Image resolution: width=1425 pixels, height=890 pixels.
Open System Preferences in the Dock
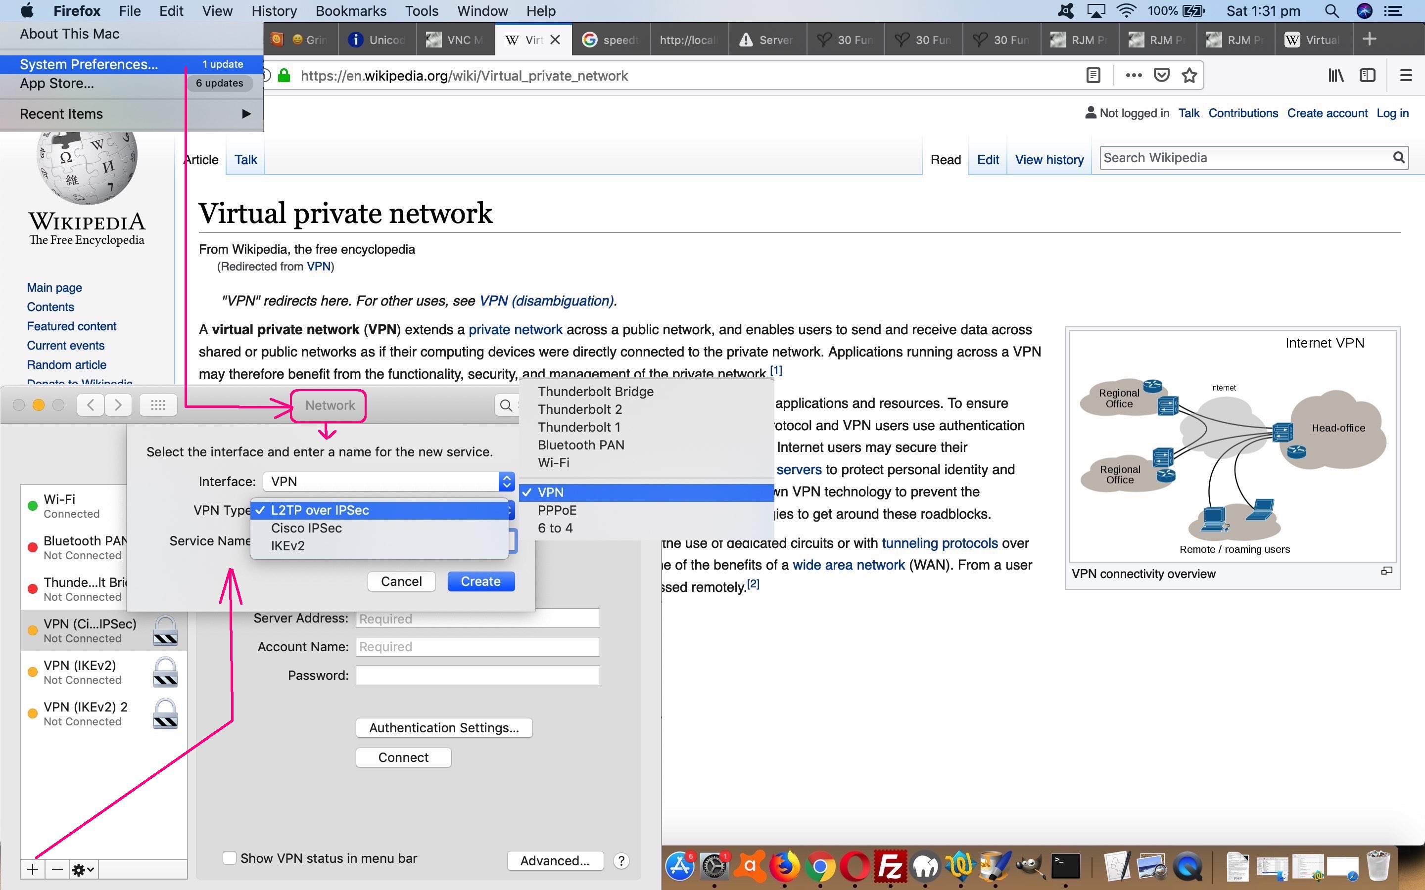pyautogui.click(x=714, y=866)
